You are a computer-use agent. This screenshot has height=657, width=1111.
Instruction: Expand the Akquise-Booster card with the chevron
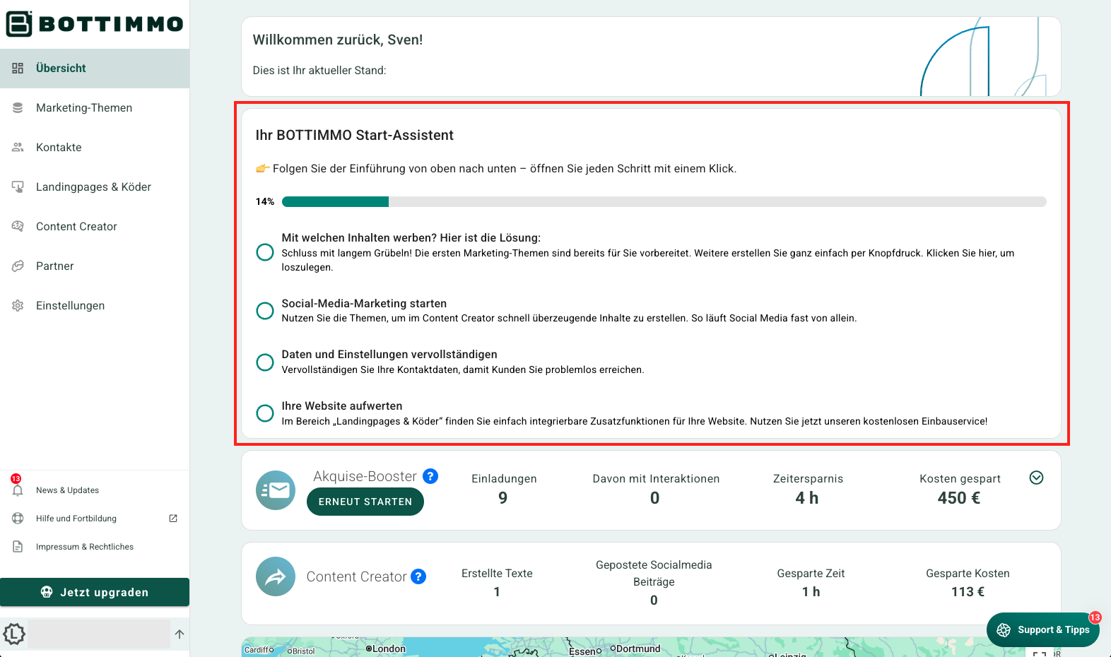(x=1036, y=478)
